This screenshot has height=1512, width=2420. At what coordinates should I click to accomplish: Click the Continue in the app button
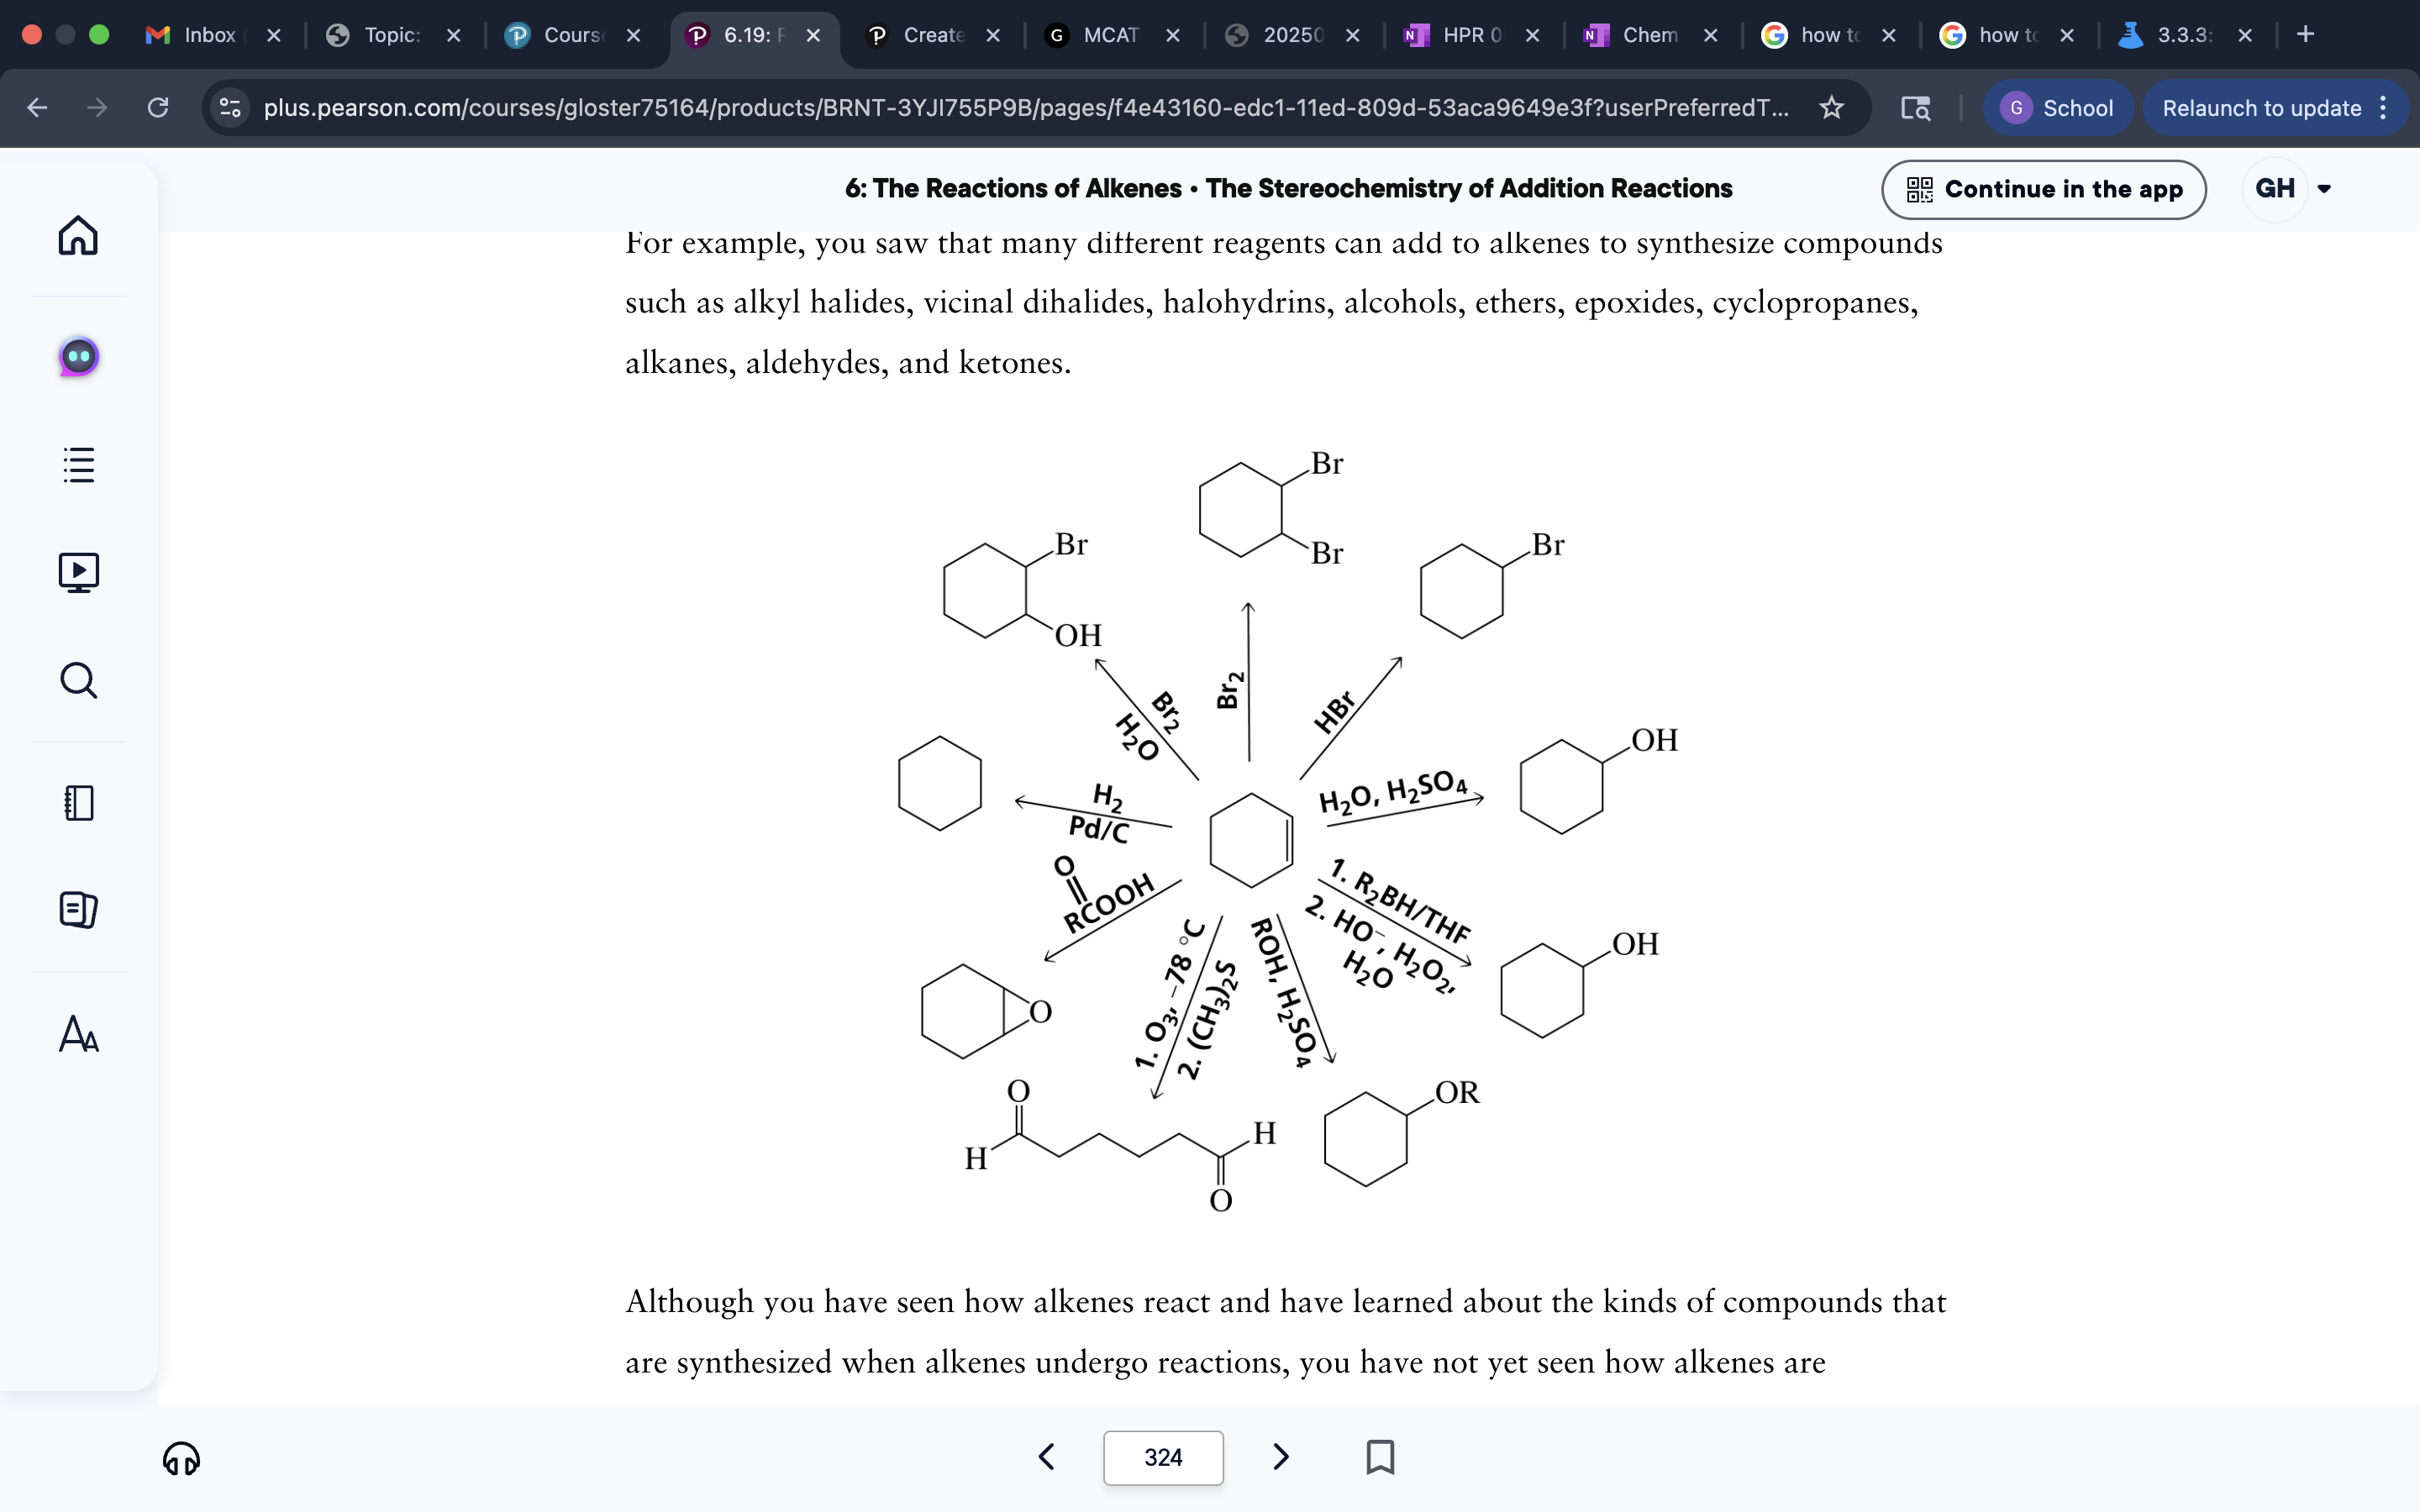pos(2044,189)
